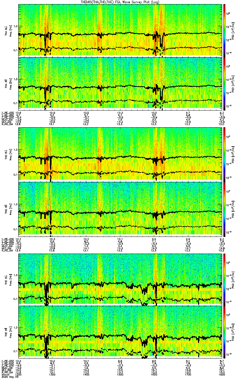Click the 1.0 tick label on the THA B⊥ axis
Viewport: 237px width, 379px height.
15,26
